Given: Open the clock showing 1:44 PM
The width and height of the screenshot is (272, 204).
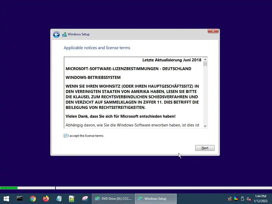Looking at the screenshot, I should pyautogui.click(x=261, y=199).
